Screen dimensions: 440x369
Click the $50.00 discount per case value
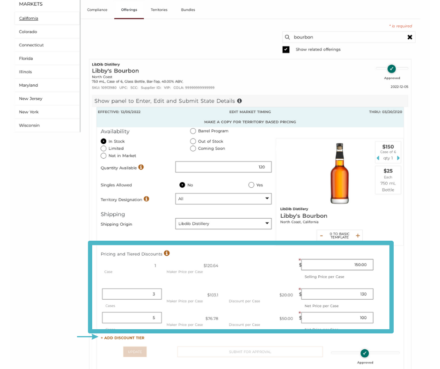click(x=286, y=318)
